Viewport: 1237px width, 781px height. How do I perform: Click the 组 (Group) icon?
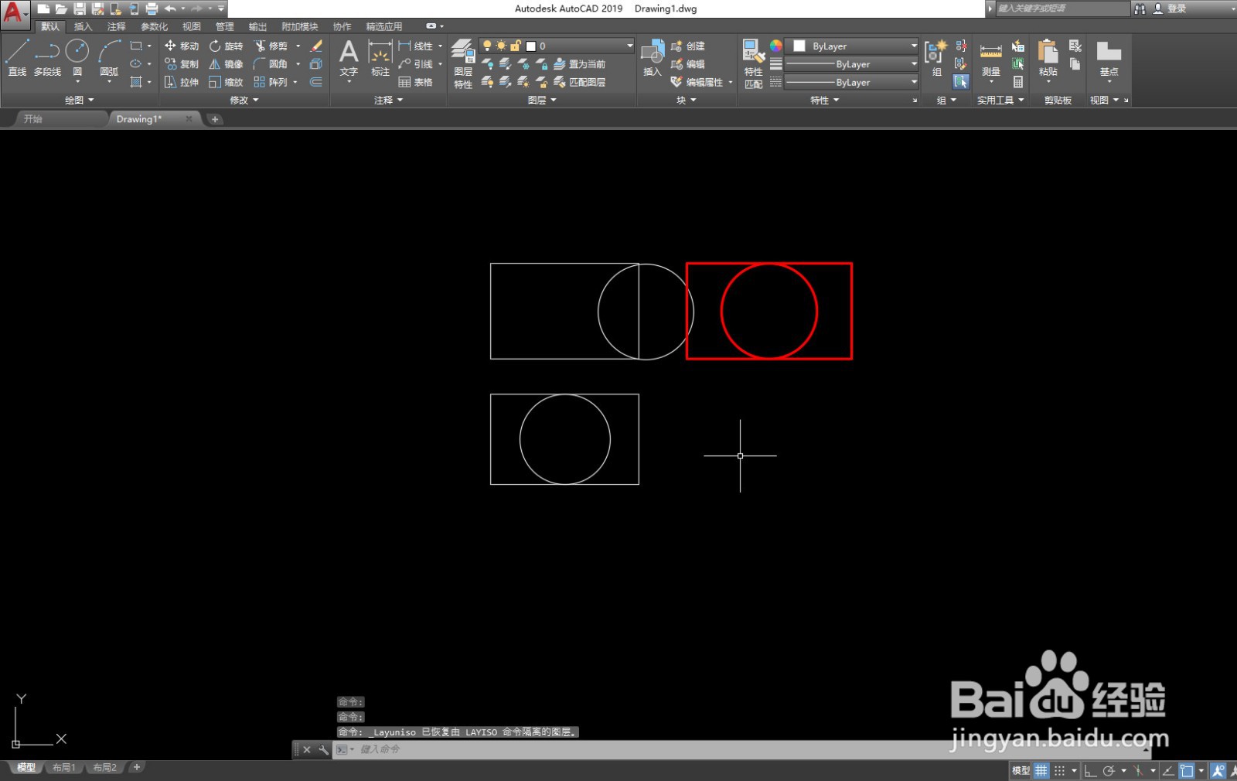(935, 58)
